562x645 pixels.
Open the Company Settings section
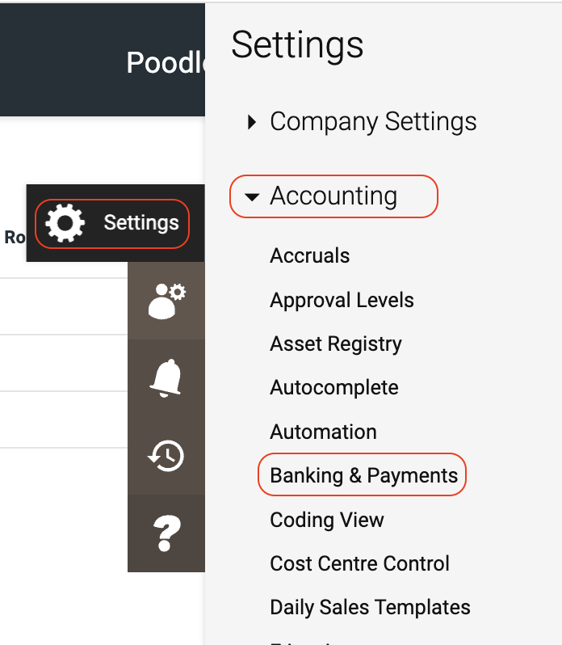point(373,122)
